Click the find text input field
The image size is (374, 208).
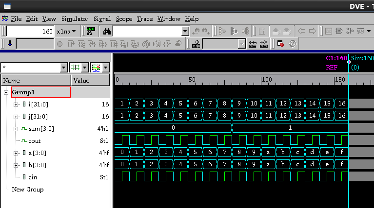click(147, 31)
